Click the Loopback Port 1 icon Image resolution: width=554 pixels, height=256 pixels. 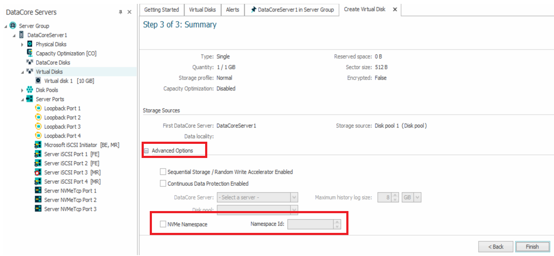click(x=38, y=108)
